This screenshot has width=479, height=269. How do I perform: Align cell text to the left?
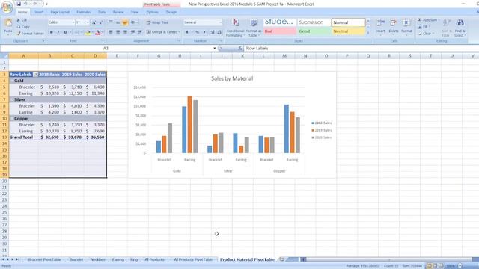pyautogui.click(x=111, y=32)
